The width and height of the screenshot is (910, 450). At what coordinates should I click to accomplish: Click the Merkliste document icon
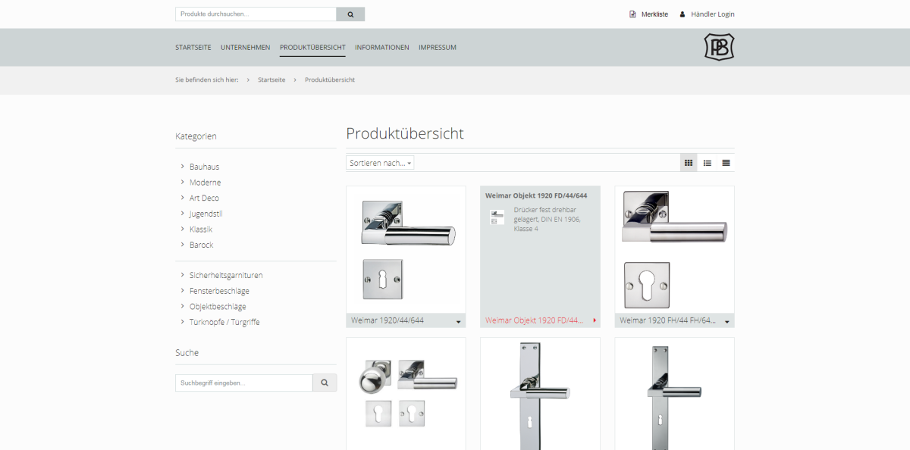point(632,14)
